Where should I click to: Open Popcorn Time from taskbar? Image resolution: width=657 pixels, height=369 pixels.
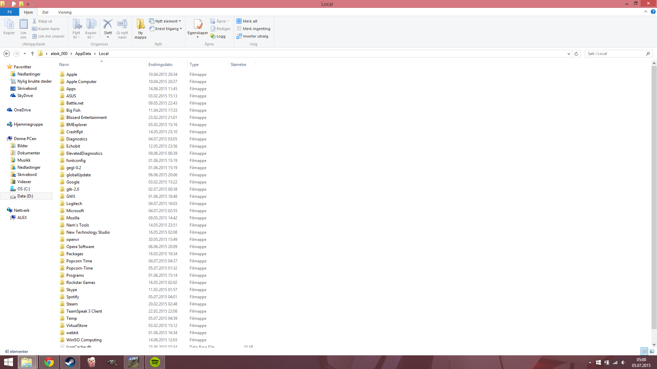[91, 362]
